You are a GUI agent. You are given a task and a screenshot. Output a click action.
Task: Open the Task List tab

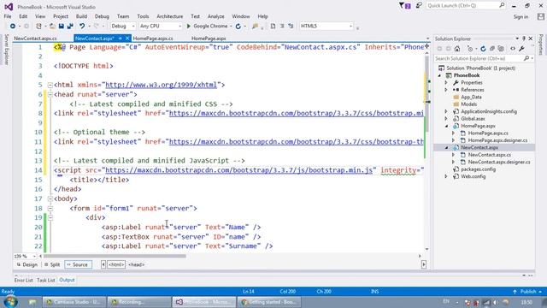tap(45, 280)
